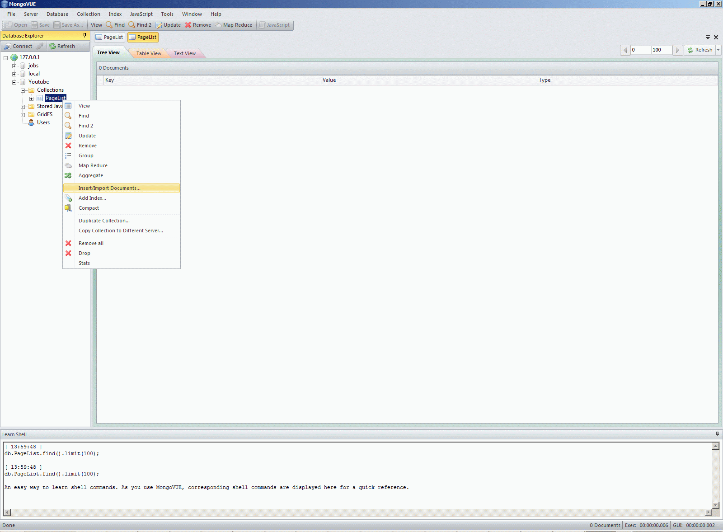Viewport: 723px width, 532px height.
Task: Select the Collections folder
Action: click(50, 90)
